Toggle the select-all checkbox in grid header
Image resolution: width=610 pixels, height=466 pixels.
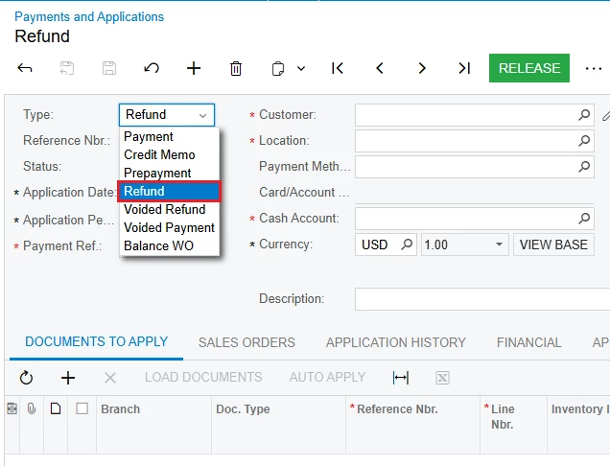pyautogui.click(x=82, y=408)
